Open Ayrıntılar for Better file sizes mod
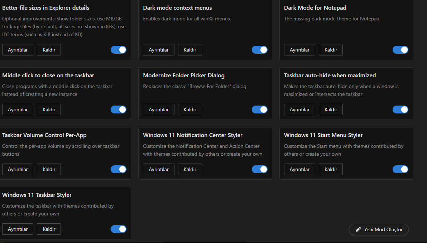The image size is (427, 243). [x=18, y=50]
